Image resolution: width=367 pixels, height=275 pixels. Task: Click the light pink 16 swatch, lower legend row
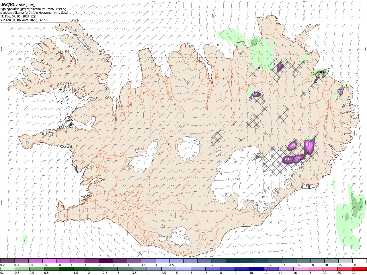301,269
